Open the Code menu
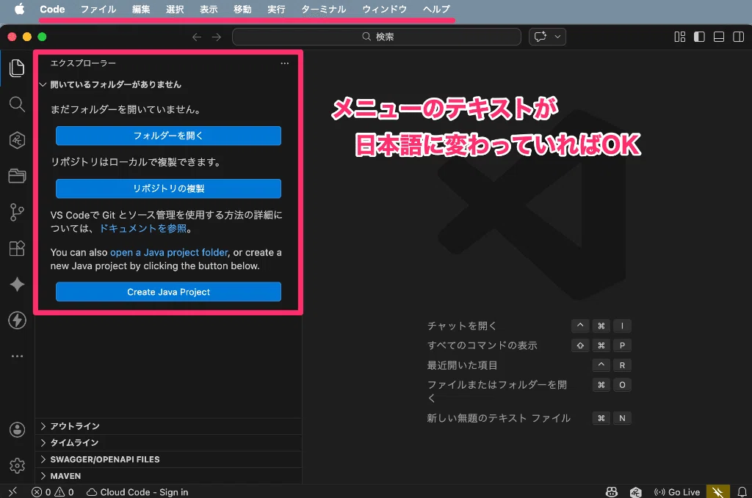The height and width of the screenshot is (498, 752). point(52,9)
